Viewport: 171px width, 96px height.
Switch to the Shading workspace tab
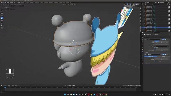click(42, 2)
